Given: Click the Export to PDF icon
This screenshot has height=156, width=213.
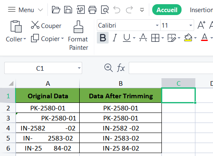Looking at the screenshot, I should coord(81,10).
